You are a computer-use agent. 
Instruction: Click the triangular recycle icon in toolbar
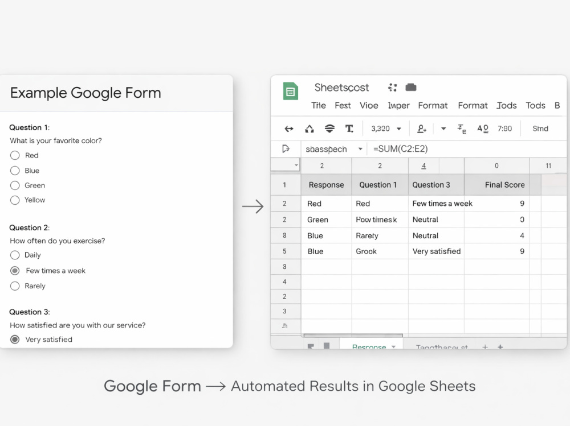(310, 129)
